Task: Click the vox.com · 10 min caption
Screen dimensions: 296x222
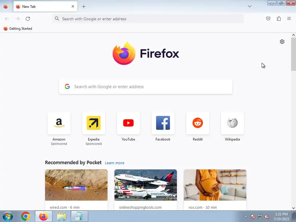Action: coord(203,207)
